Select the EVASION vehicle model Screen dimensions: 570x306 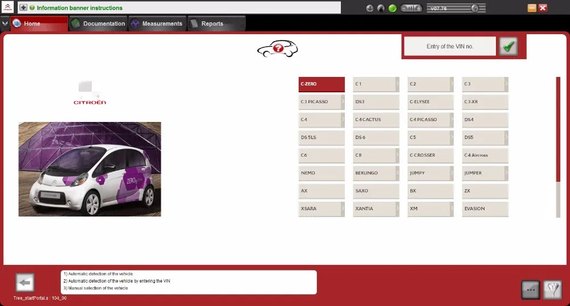click(x=485, y=209)
